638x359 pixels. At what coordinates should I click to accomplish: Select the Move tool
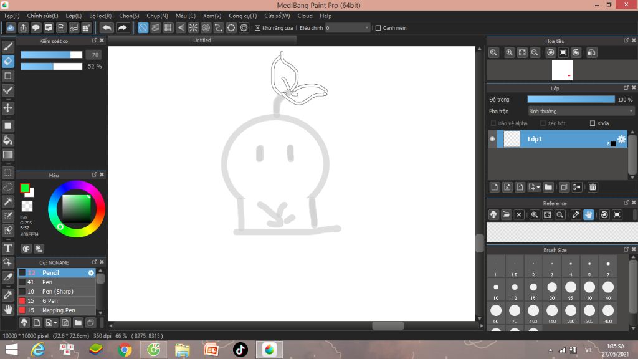coord(7,108)
